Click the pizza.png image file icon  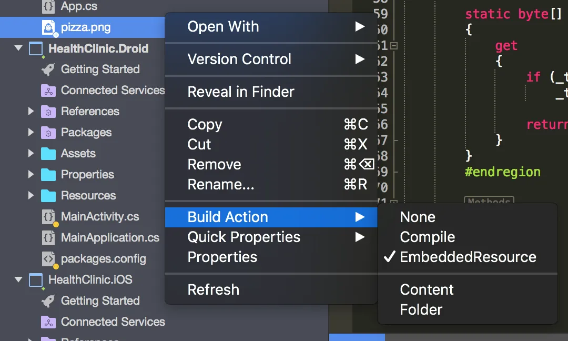coord(48,27)
